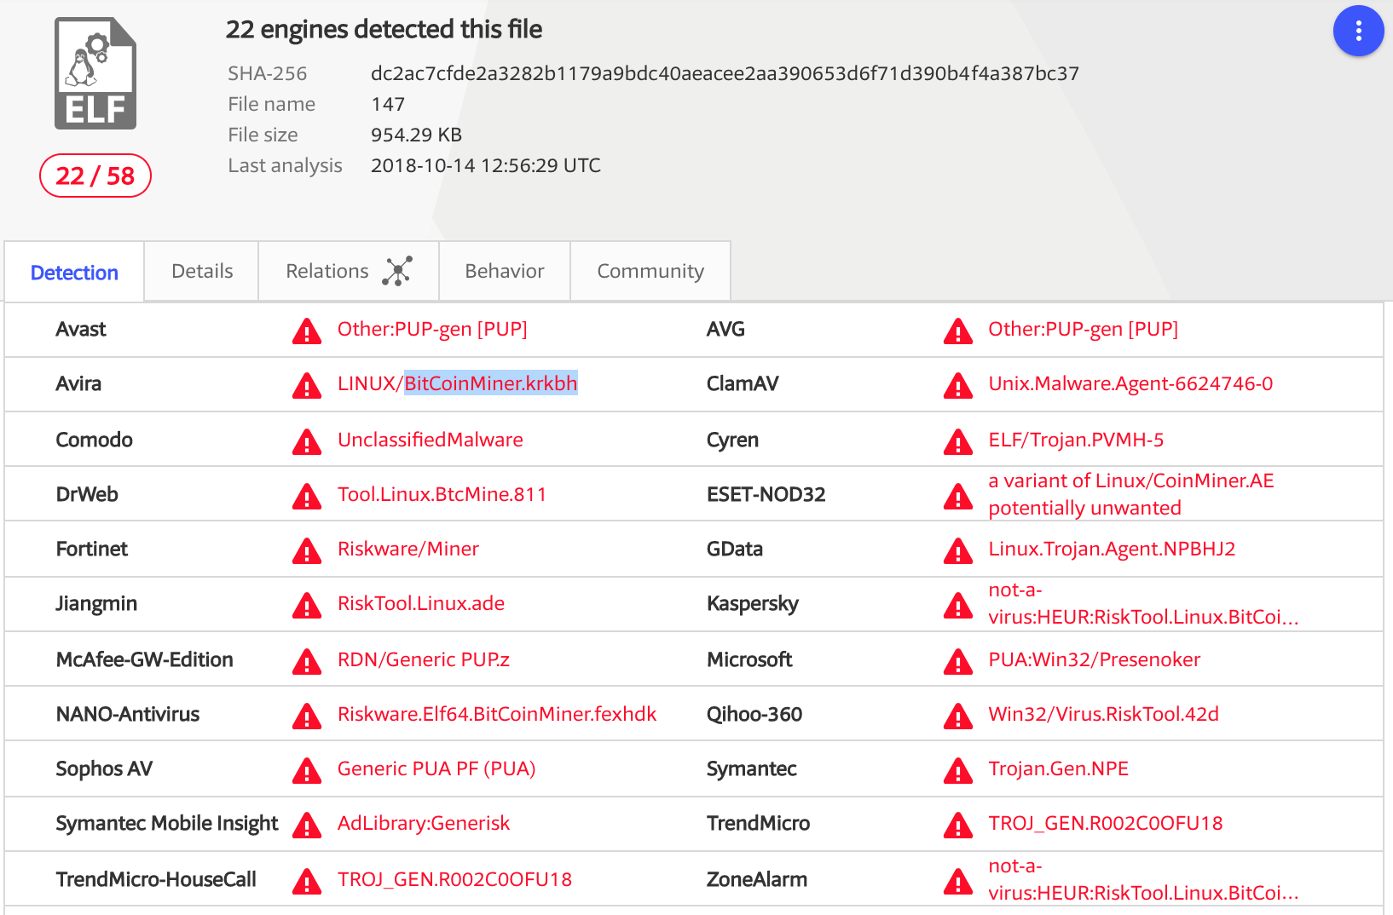Screen dimensions: 1393x915
Task: Open the Relations tab
Action: click(x=349, y=271)
